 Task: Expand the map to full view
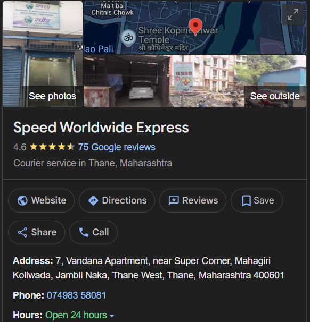click(293, 14)
